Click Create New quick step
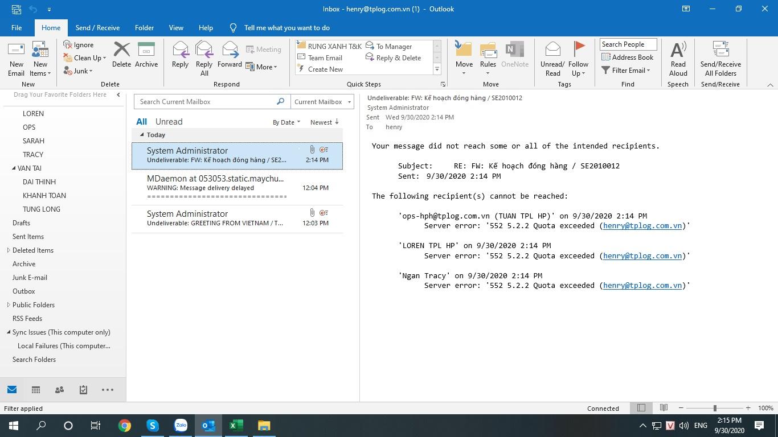Viewport: 778px width, 437px height. coord(320,69)
